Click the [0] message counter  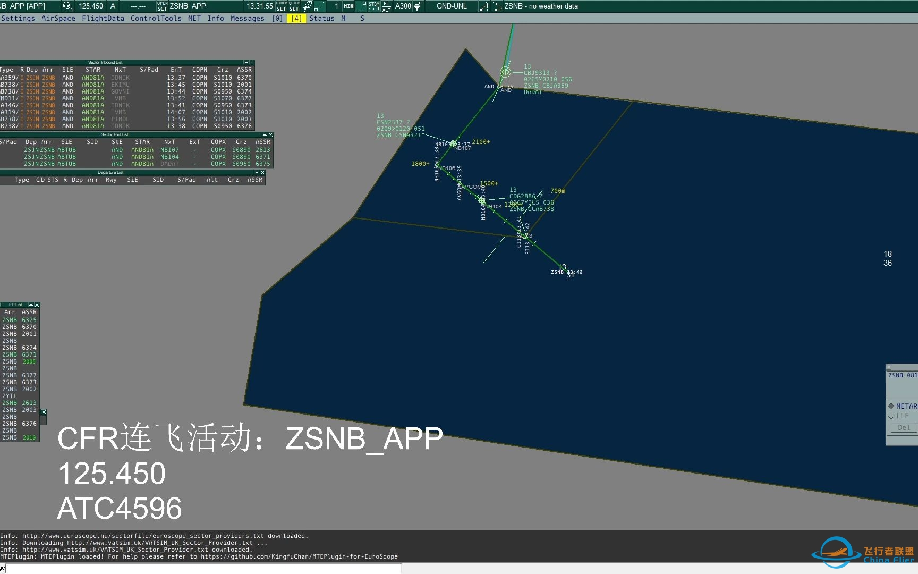[x=277, y=18]
